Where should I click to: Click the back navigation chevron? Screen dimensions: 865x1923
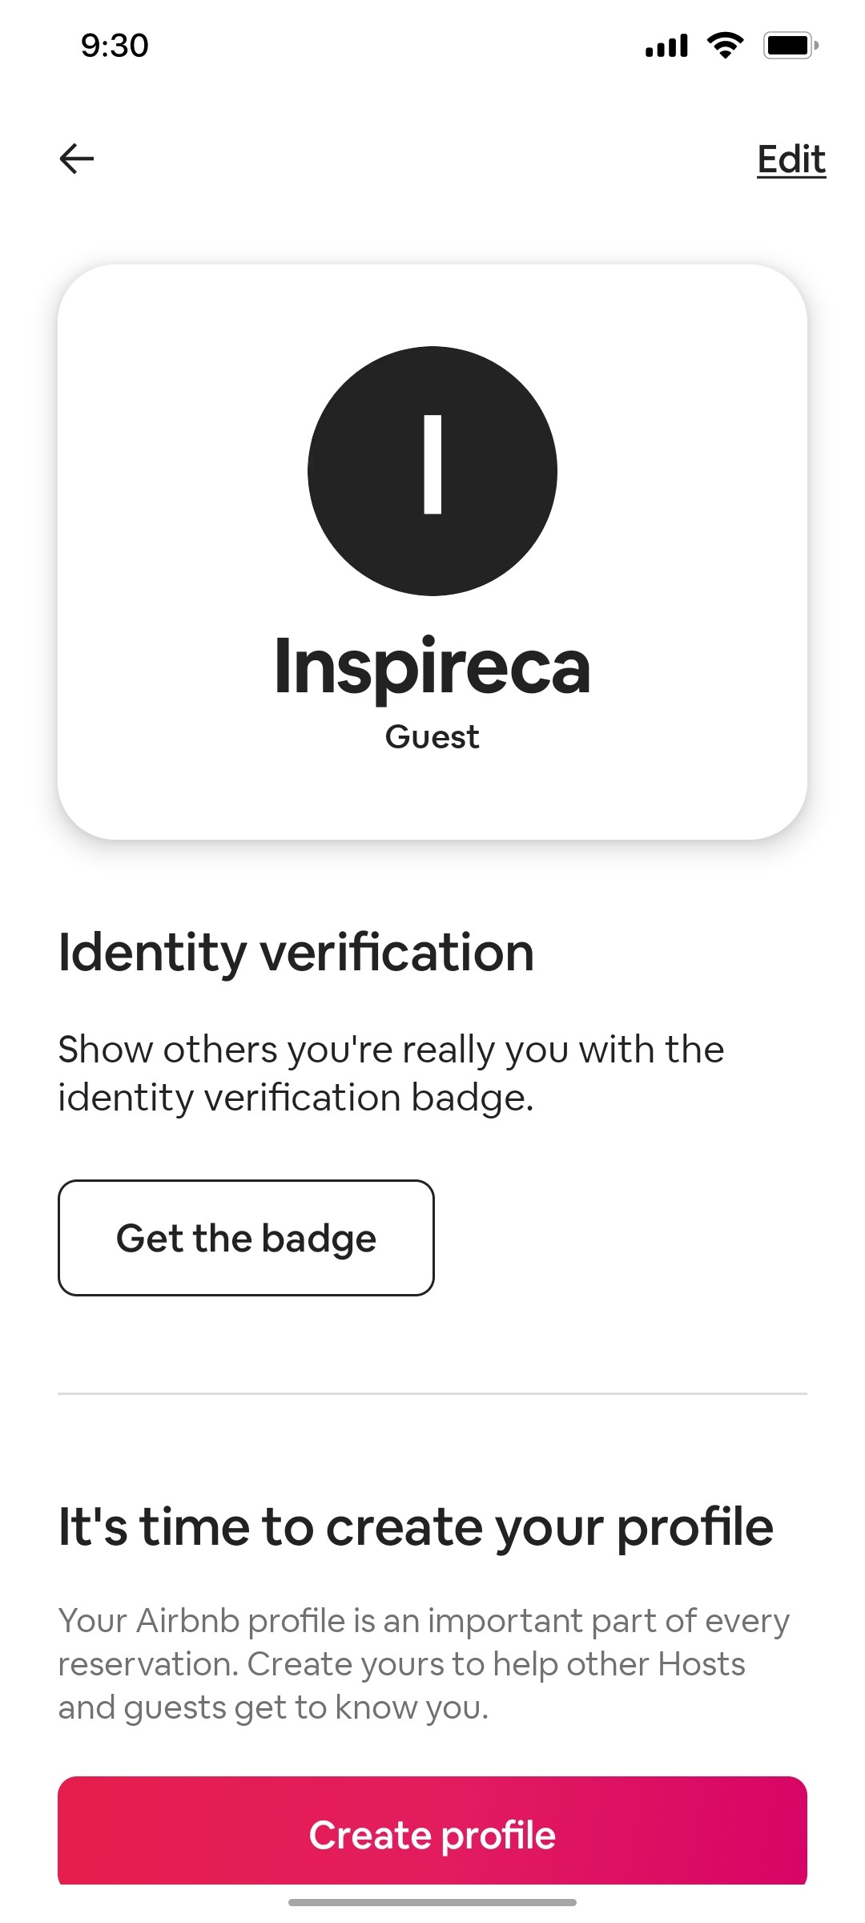point(76,157)
